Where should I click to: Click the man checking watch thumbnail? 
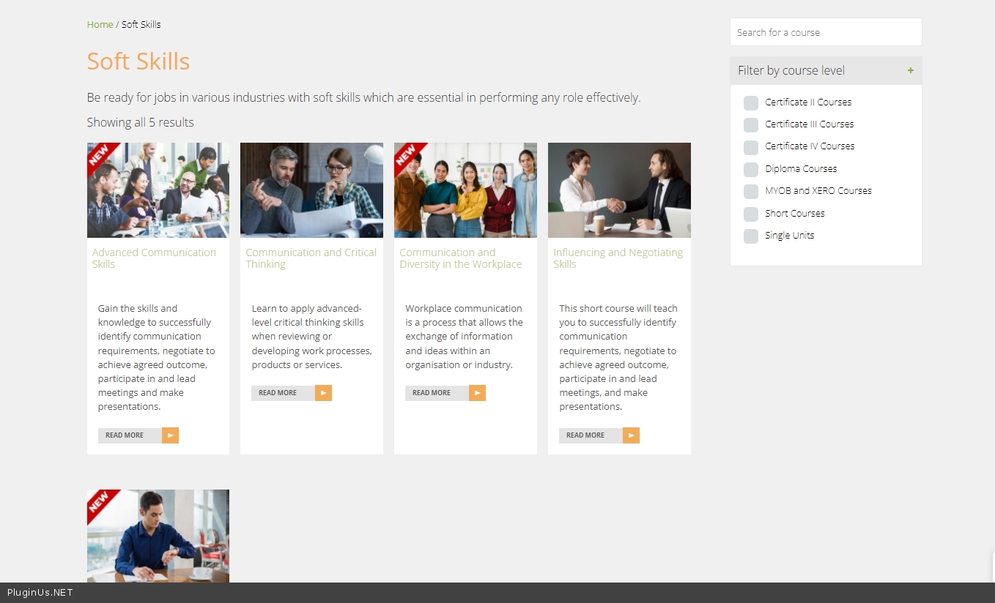(158, 536)
